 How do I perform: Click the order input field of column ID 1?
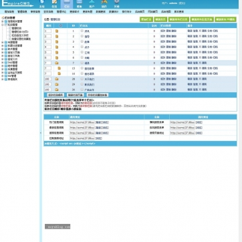(48, 31)
